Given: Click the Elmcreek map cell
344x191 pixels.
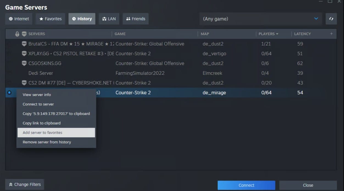Looking at the screenshot, I should tap(212, 73).
